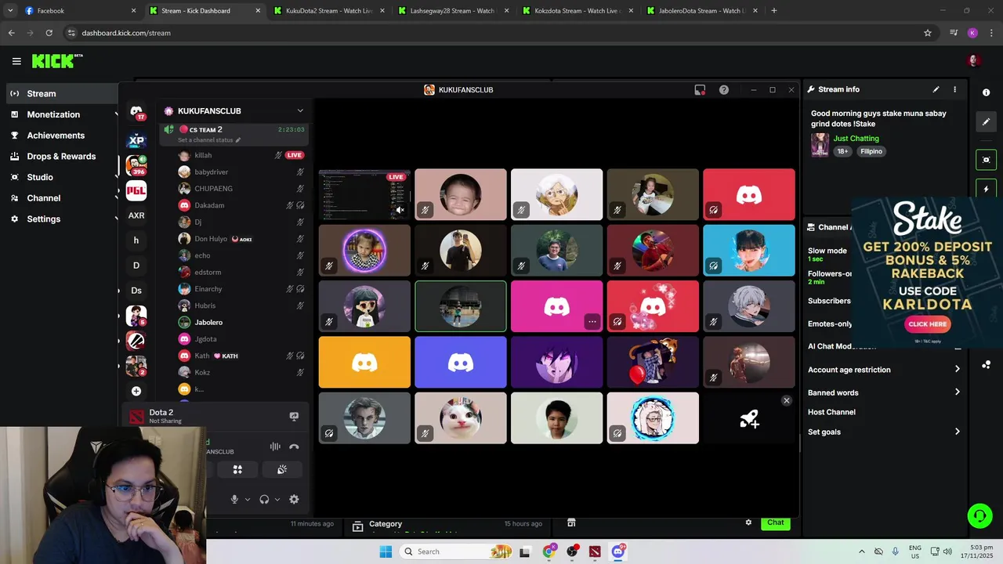Switch to the Facebook tab
1003x564 pixels.
pos(79,11)
